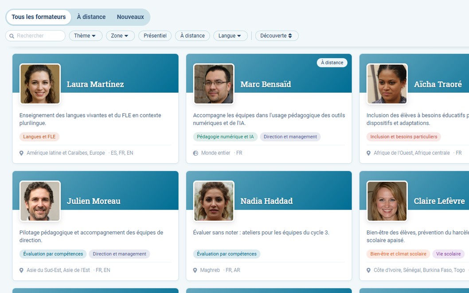Open the Aïcha Traoré name link
Viewport: 469px width, 293px height.
[x=438, y=84]
